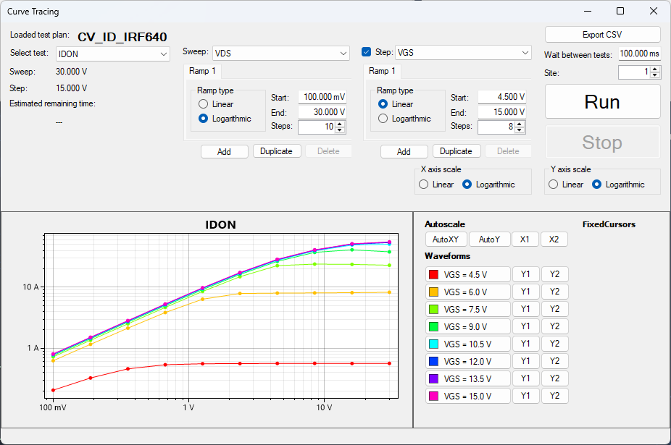Expand the Sweep VDS dropdown

(x=280, y=53)
